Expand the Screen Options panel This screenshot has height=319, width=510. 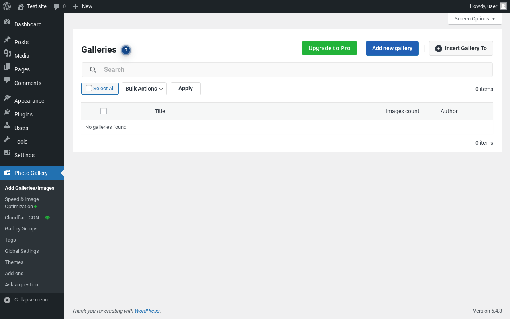click(475, 18)
